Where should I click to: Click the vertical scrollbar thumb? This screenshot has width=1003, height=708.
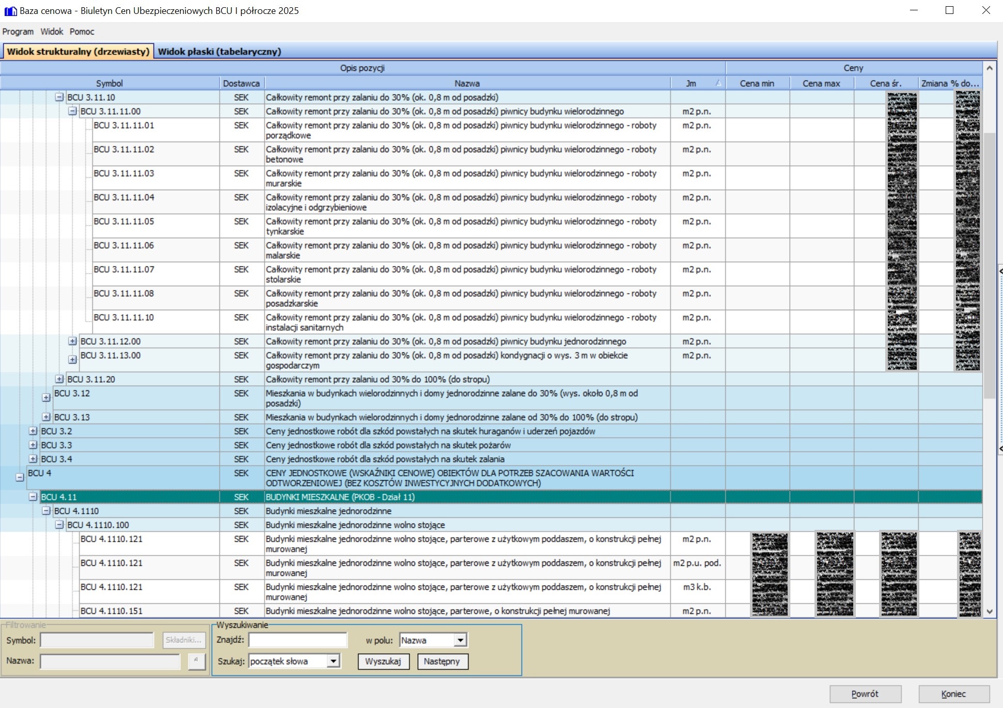point(989,265)
